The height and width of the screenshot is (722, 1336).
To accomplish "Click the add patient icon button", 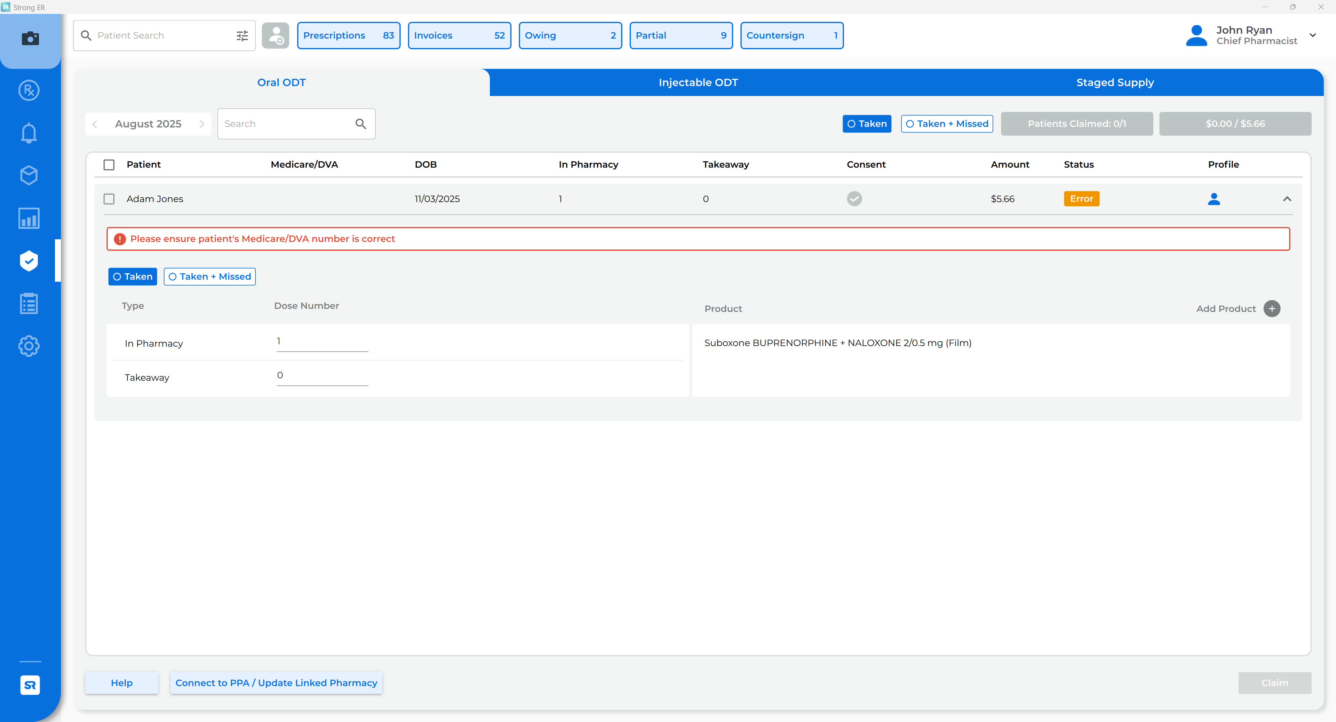I will tap(276, 35).
